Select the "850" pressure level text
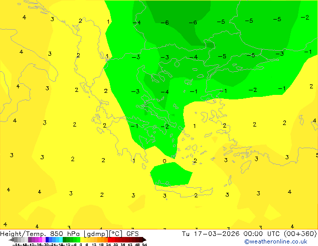This screenshot has height=246, width=318. click(x=57, y=234)
